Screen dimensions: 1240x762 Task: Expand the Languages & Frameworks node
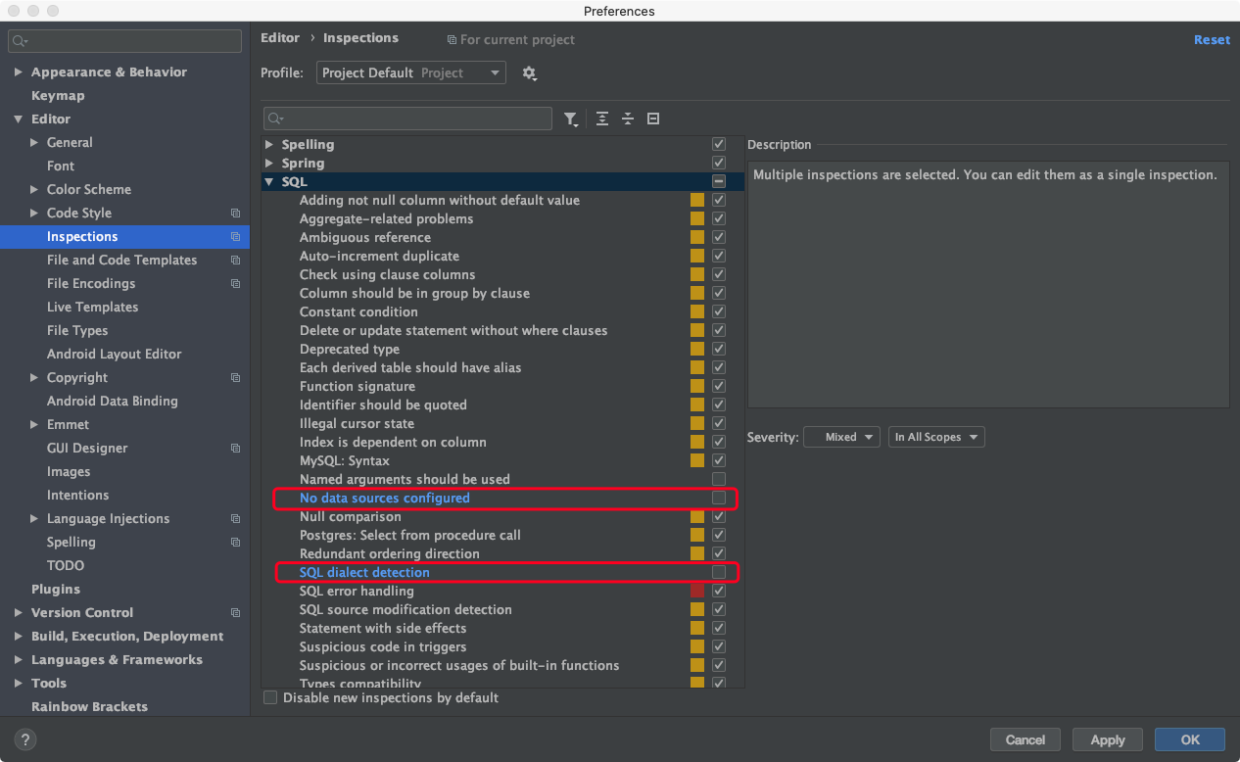[18, 660]
